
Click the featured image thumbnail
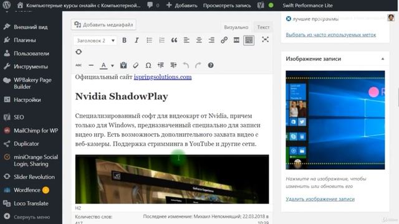335,120
